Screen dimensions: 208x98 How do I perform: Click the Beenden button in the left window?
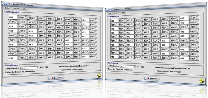click(56, 78)
